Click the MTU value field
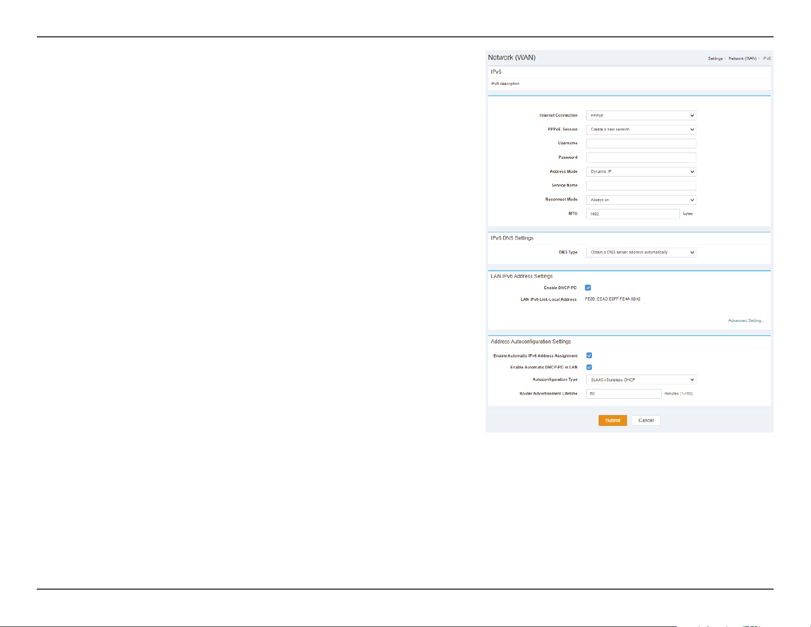 633,214
